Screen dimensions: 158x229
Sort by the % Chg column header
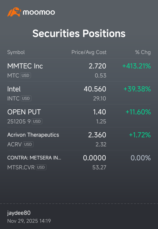(x=143, y=52)
